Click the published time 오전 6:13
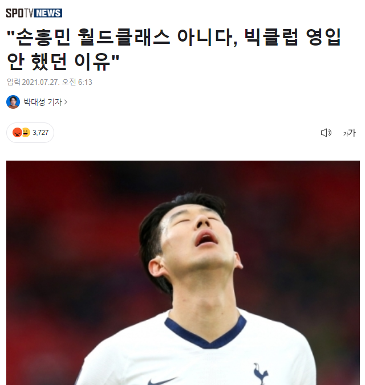This screenshot has width=365, height=385. click(x=77, y=82)
